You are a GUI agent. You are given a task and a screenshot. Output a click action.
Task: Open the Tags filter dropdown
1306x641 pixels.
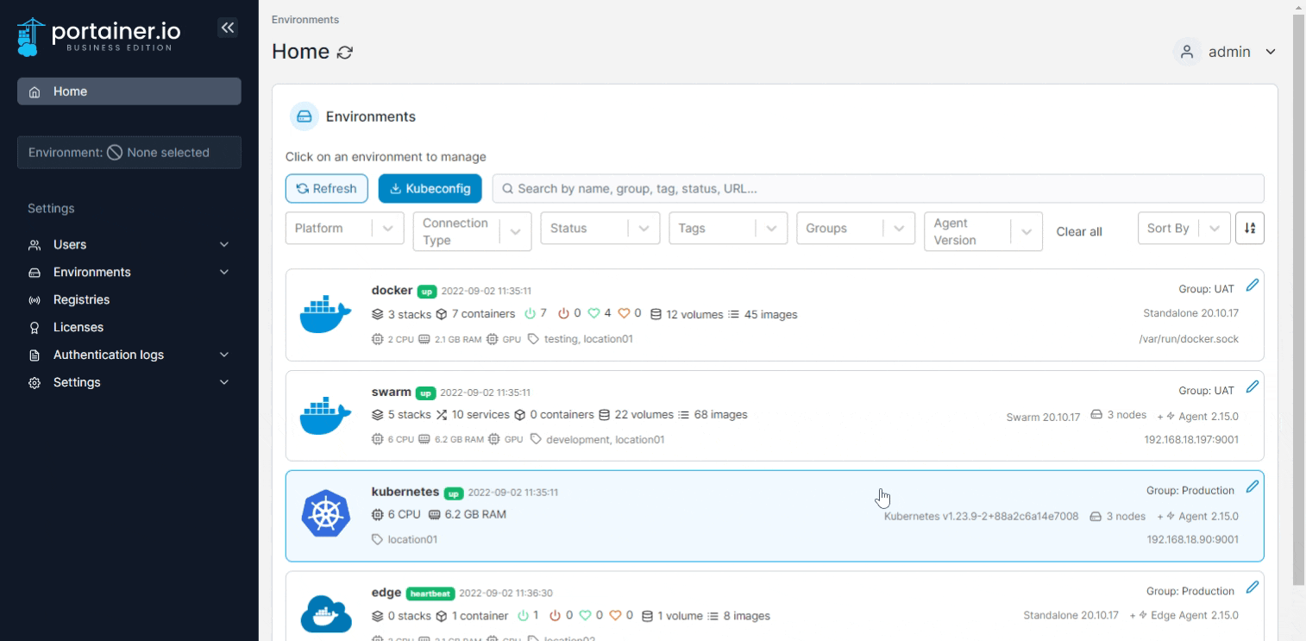click(727, 229)
